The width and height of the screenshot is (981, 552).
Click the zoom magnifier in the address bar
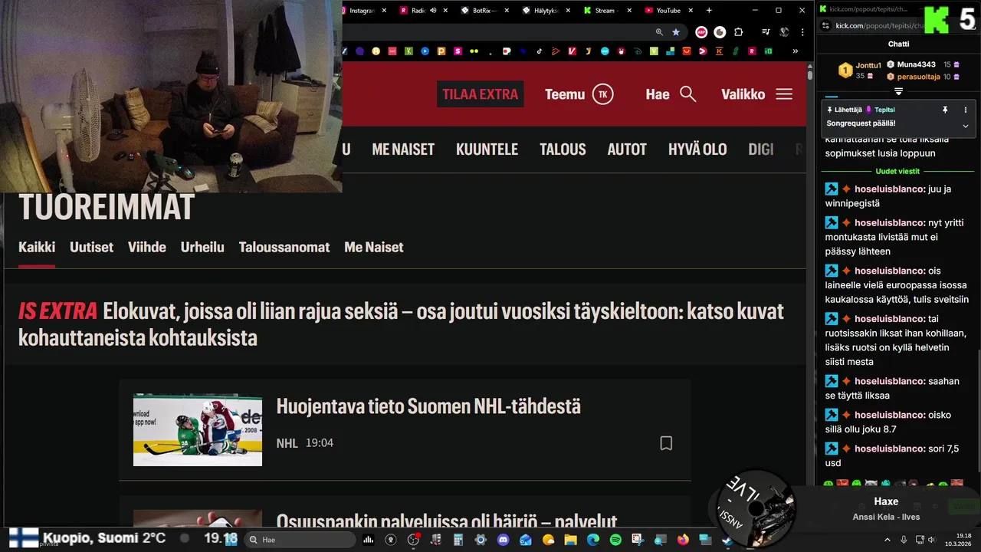pyautogui.click(x=659, y=32)
